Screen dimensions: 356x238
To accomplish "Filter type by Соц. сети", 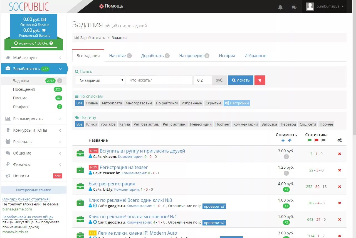I will [x=308, y=124].
